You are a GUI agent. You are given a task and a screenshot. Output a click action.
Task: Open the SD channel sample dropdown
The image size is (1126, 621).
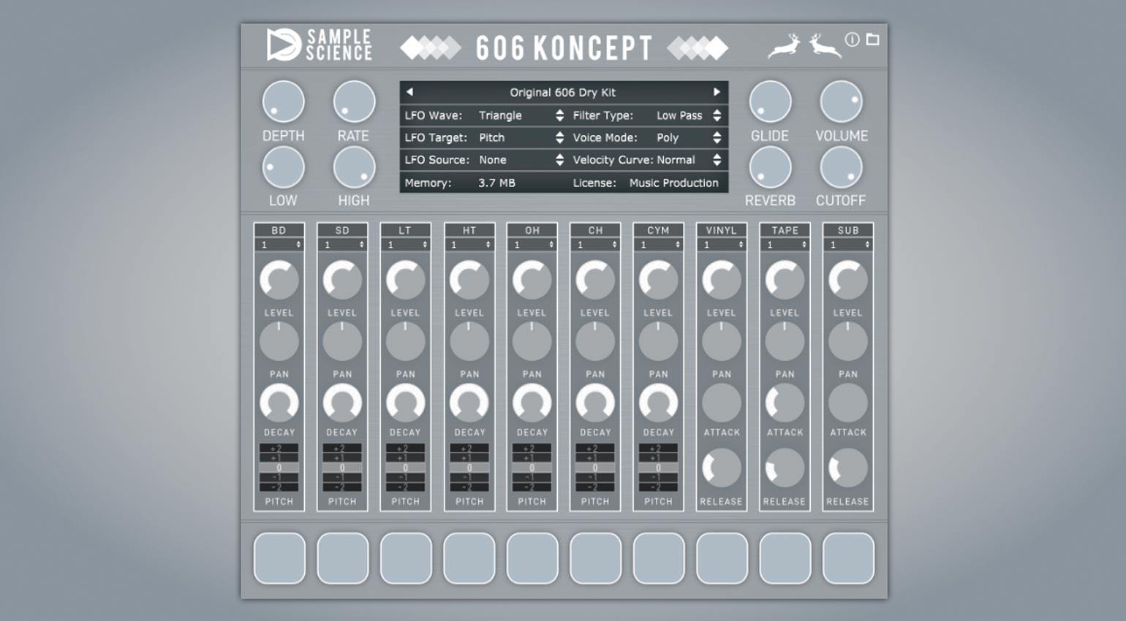tap(342, 245)
